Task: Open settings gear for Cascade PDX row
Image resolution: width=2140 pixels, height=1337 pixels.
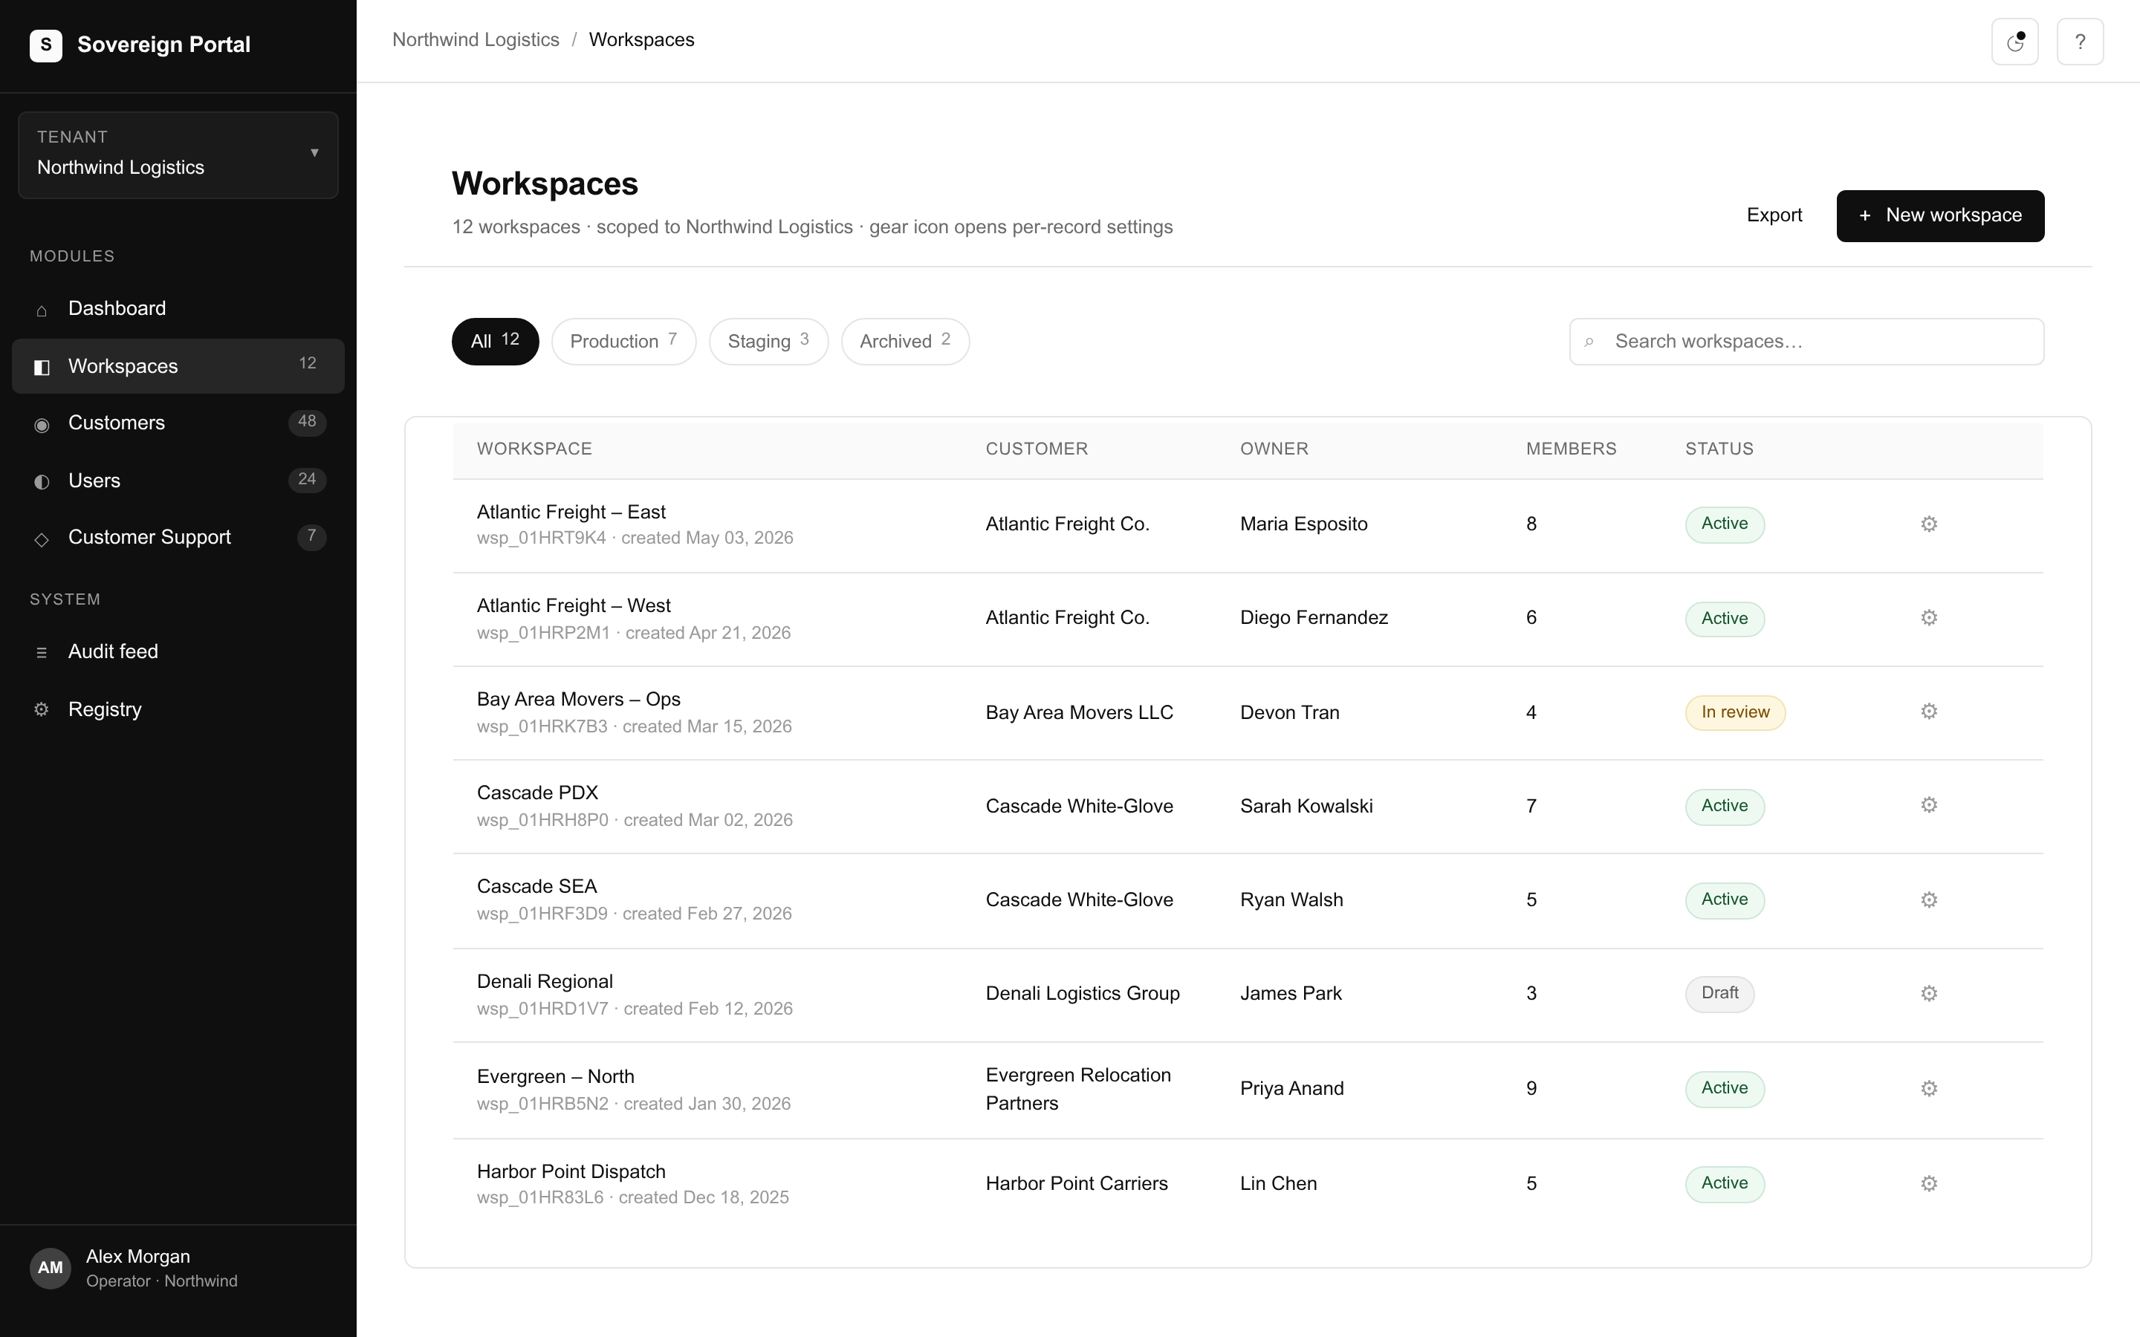Action: [x=1929, y=806]
